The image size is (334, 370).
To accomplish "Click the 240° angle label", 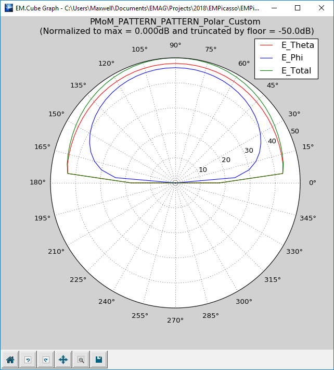I will [x=107, y=302].
